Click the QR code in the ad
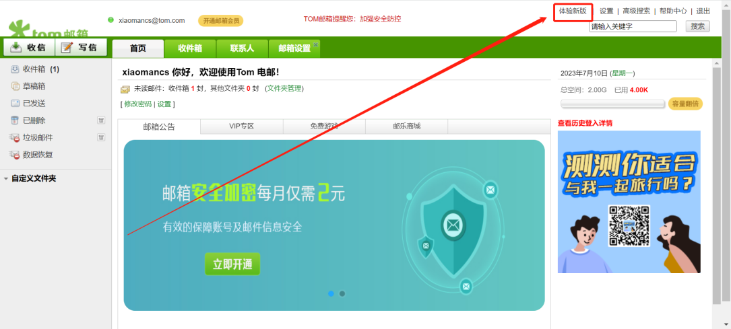 629,226
